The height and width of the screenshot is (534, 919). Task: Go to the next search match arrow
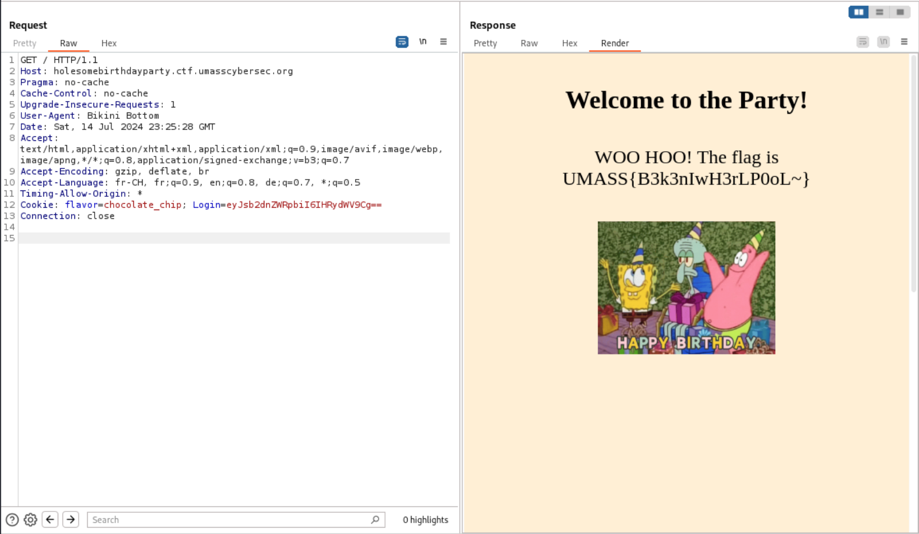71,520
